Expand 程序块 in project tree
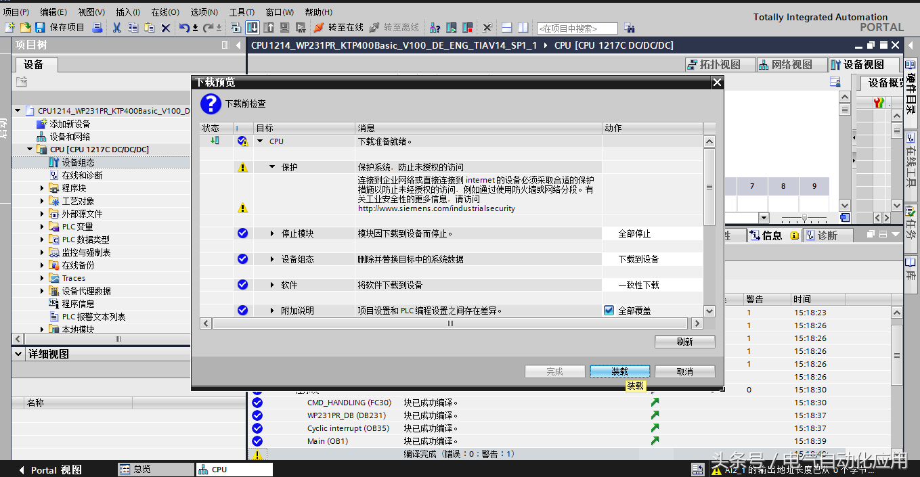Viewport: 920px width, 477px height. tap(42, 188)
